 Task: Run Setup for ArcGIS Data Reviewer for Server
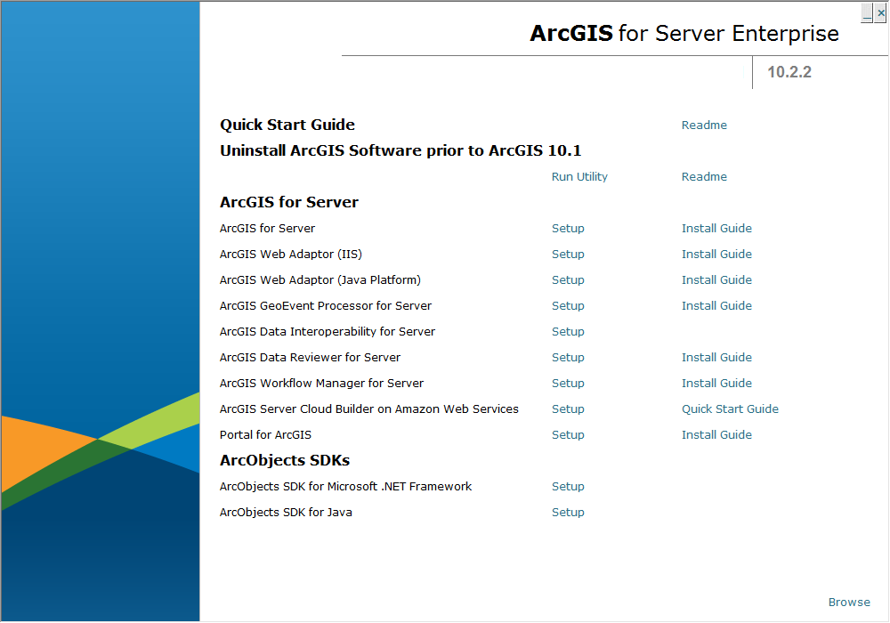(x=568, y=358)
